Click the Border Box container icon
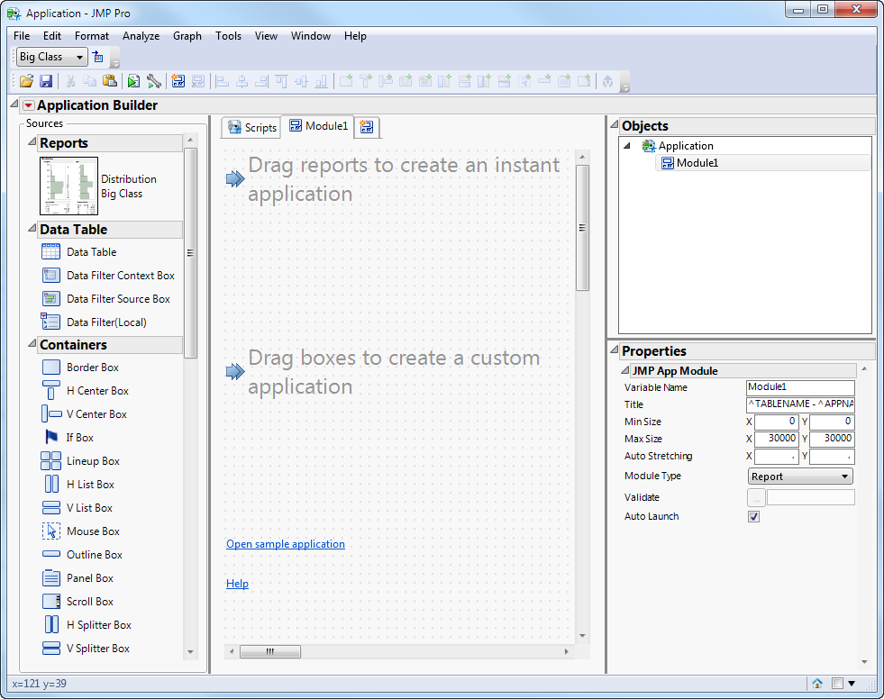Viewport: 884px width, 699px height. [x=51, y=368]
